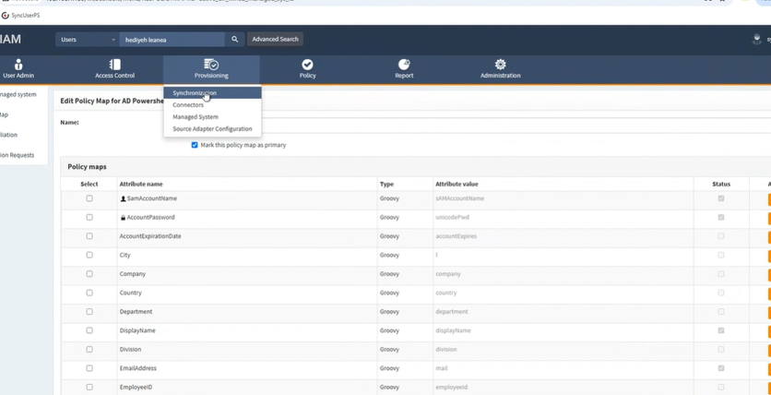Click the search magnifier button
This screenshot has width=771, height=395.
[234, 40]
